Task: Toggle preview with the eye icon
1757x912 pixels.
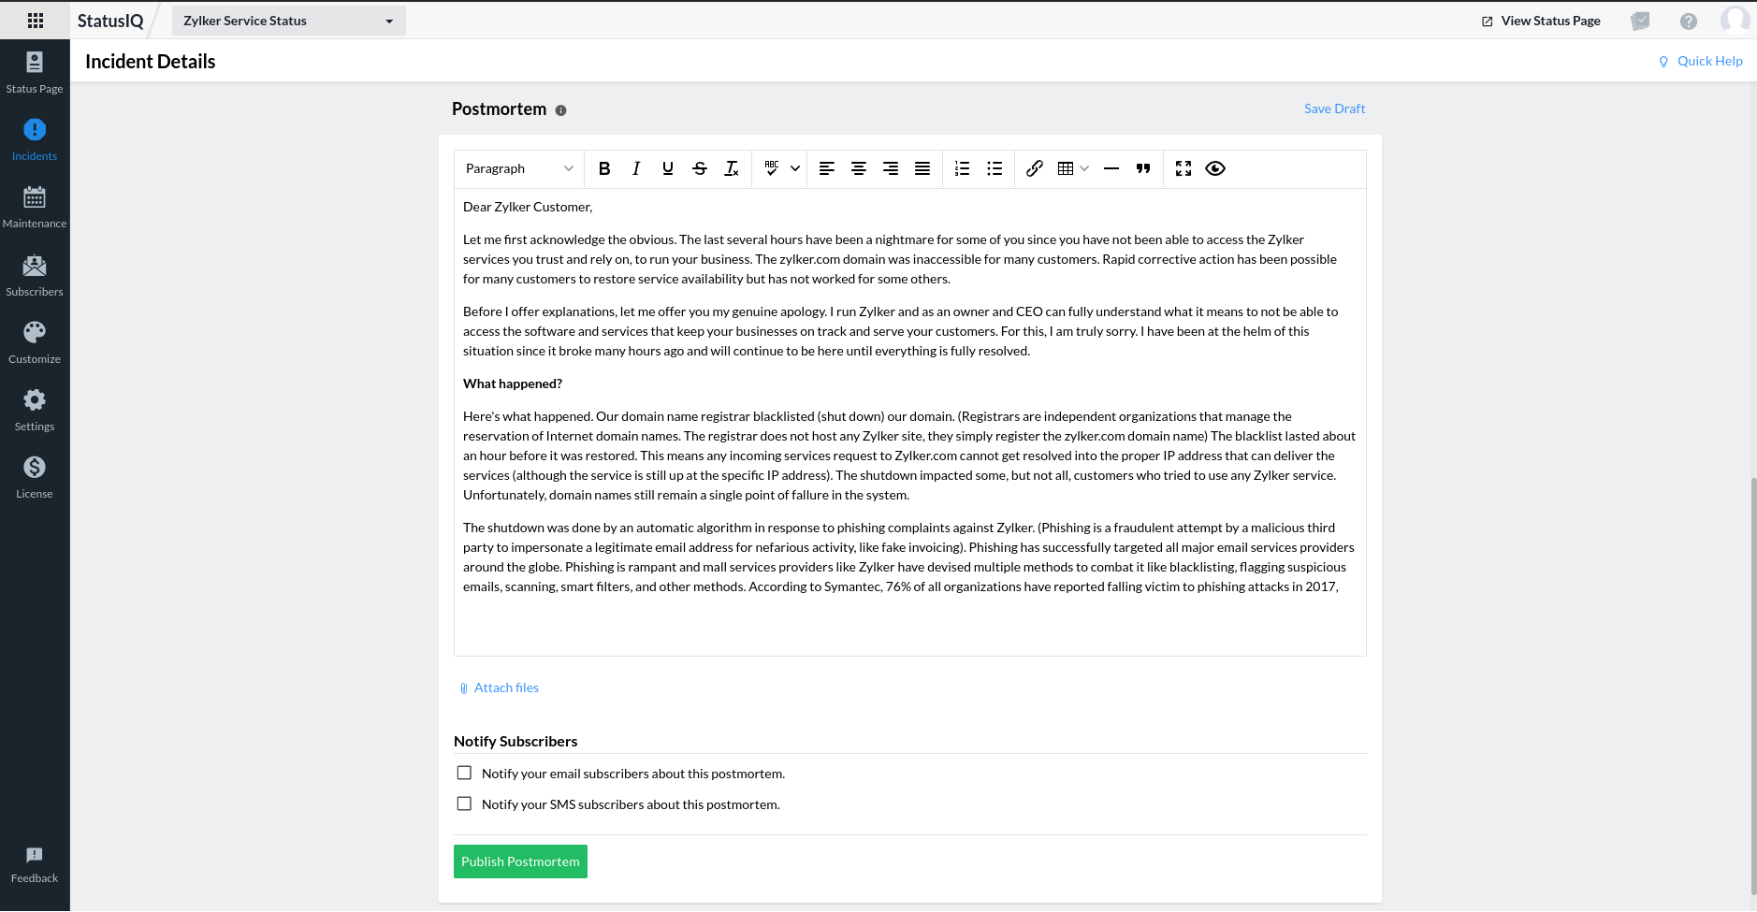Action: click(1215, 168)
